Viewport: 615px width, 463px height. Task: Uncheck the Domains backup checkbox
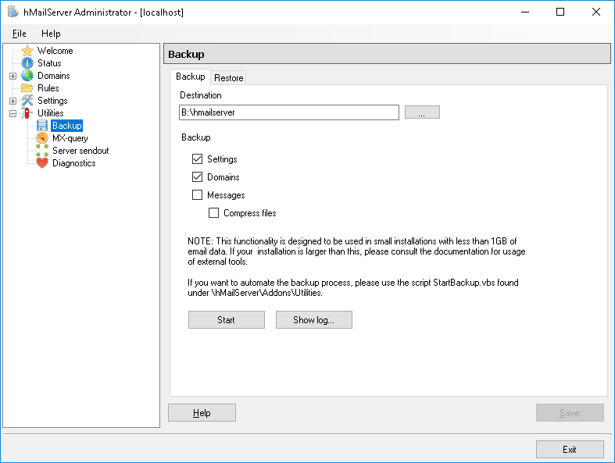[197, 176]
